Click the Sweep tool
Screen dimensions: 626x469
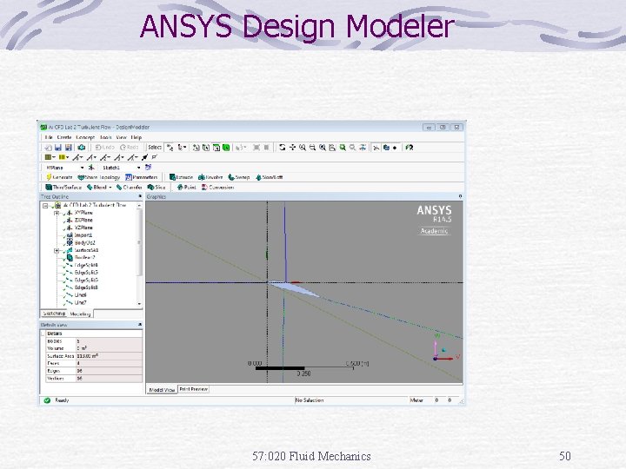[239, 177]
